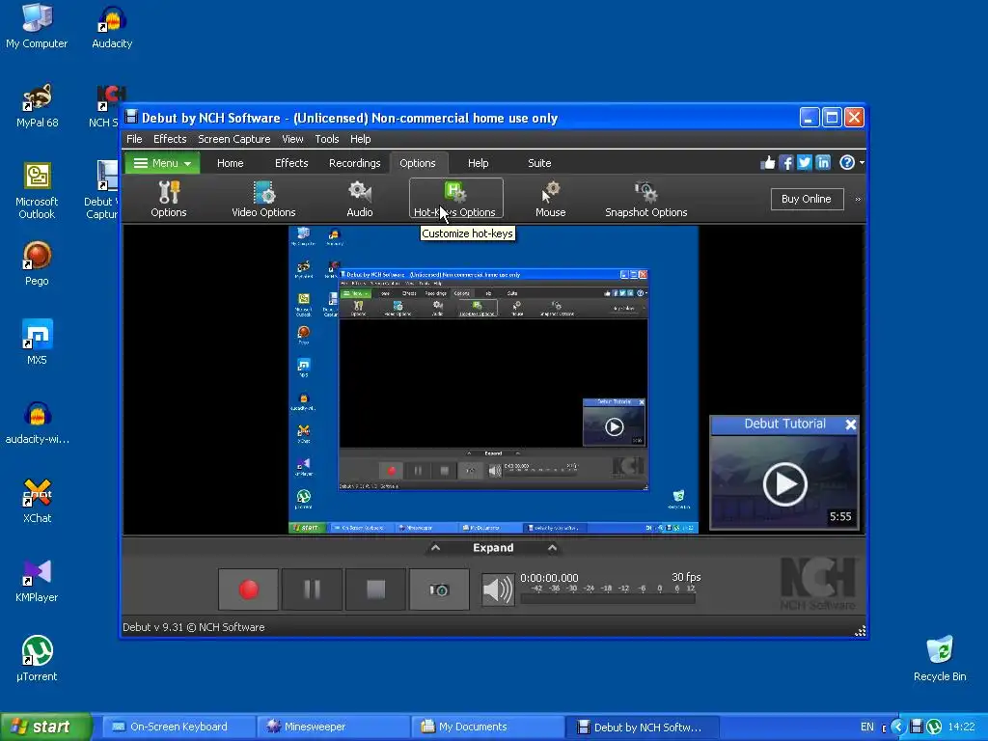Switch to the Help tab
988x741 pixels.
coord(479,163)
